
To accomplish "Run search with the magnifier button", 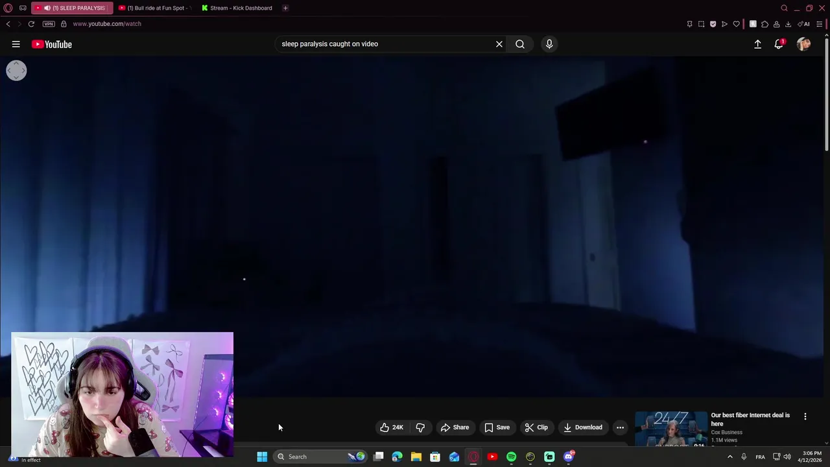I will (520, 44).
